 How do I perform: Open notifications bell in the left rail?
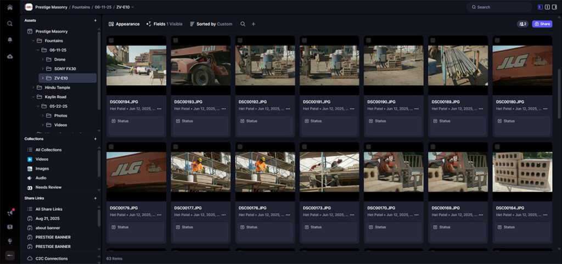click(10, 40)
